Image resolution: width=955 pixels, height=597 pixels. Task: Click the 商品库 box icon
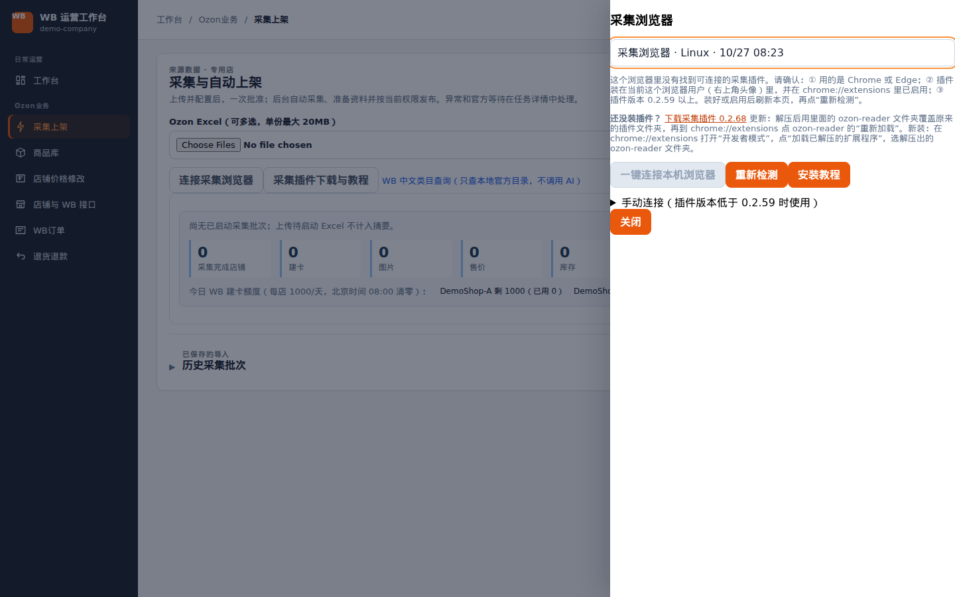(x=21, y=153)
